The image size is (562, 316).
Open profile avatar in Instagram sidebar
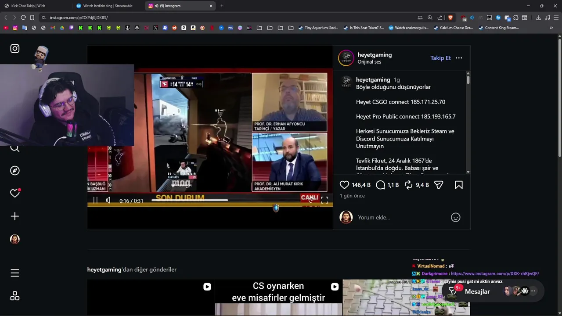point(15,239)
